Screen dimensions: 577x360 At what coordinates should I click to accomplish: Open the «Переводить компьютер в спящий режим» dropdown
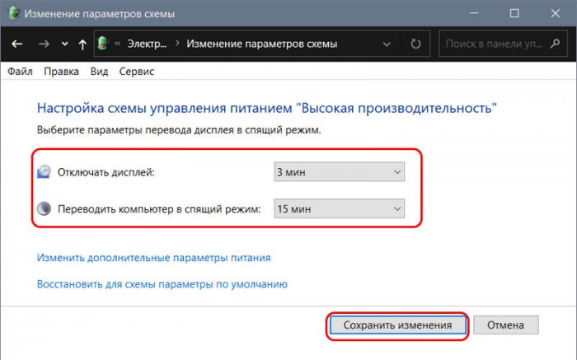[x=339, y=208]
